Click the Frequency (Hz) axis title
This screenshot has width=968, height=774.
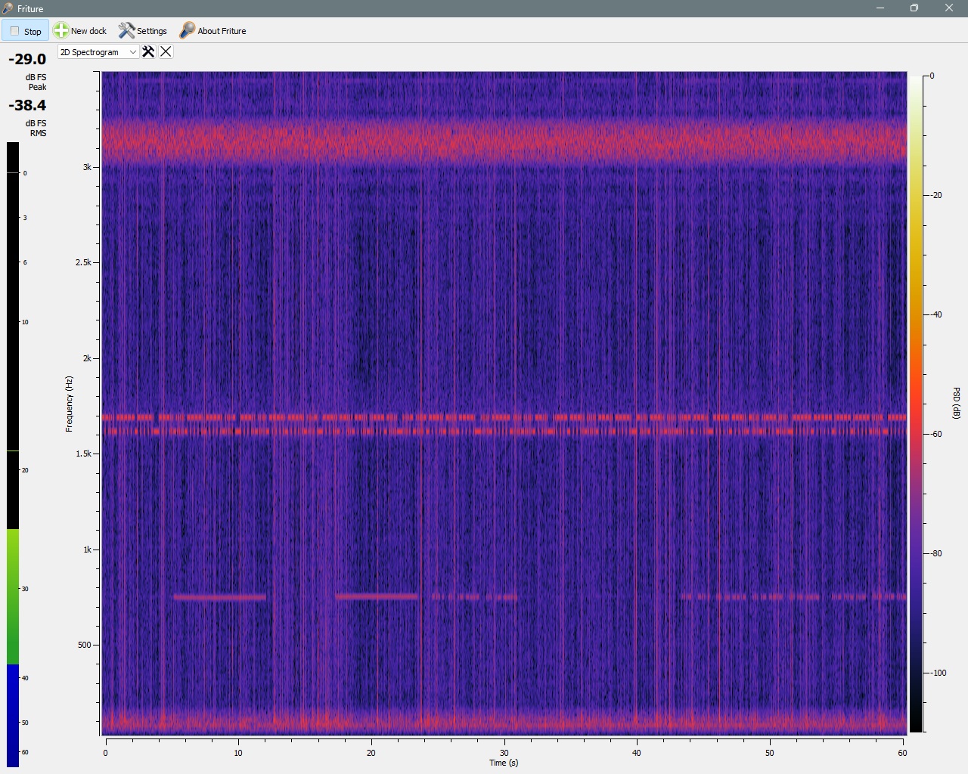click(x=69, y=404)
